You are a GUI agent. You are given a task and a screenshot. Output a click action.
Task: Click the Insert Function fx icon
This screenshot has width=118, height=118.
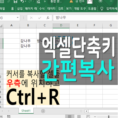[x=48, y=18]
